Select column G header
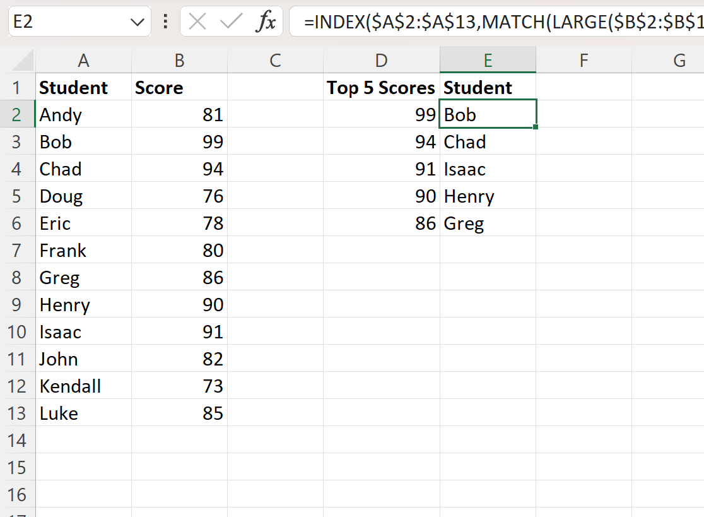 pos(667,60)
